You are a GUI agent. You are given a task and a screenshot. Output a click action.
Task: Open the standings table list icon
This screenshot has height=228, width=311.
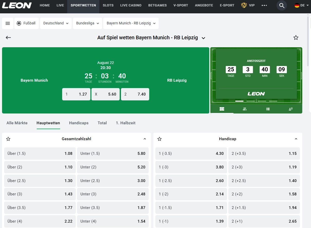coord(268,109)
